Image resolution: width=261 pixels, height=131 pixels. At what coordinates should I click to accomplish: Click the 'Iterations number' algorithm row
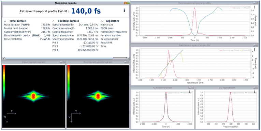111,35
